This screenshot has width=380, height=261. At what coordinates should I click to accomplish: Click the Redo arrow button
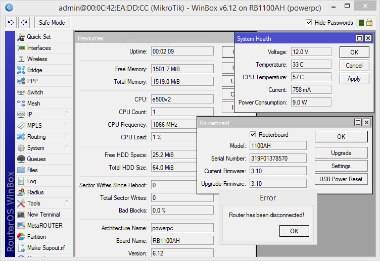point(24,23)
